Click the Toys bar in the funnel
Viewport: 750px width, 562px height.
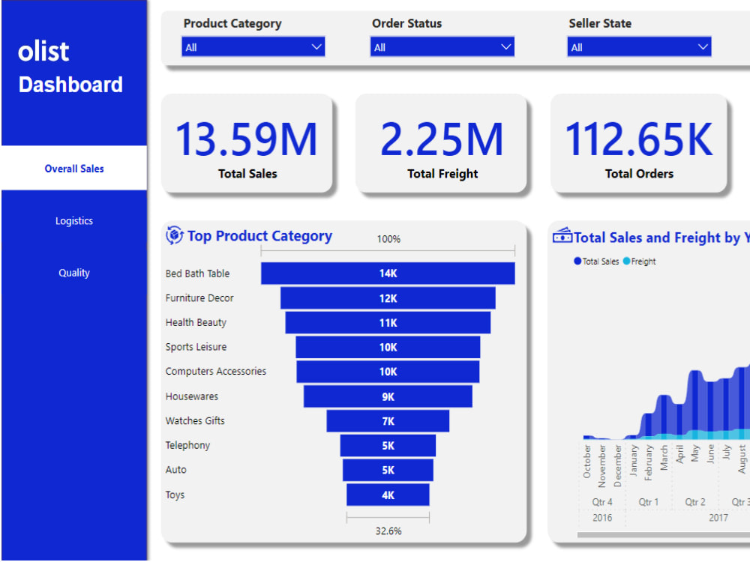[387, 495]
